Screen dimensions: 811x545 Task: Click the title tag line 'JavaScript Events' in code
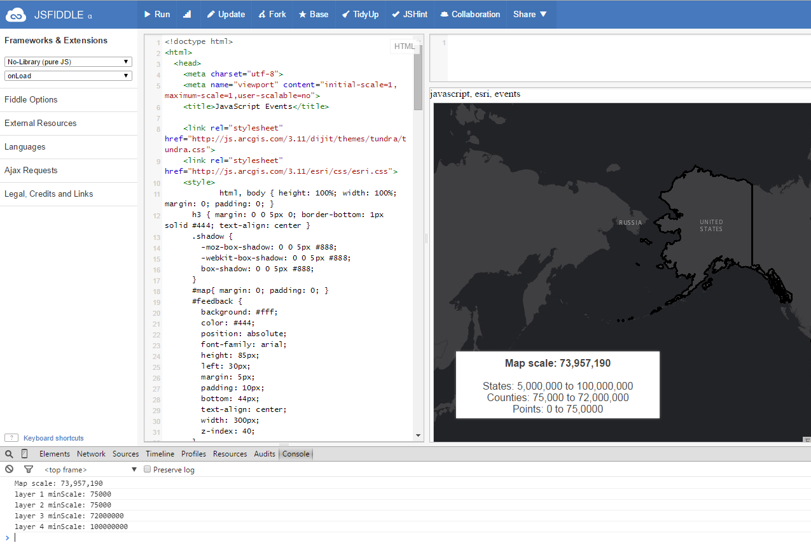click(x=256, y=106)
